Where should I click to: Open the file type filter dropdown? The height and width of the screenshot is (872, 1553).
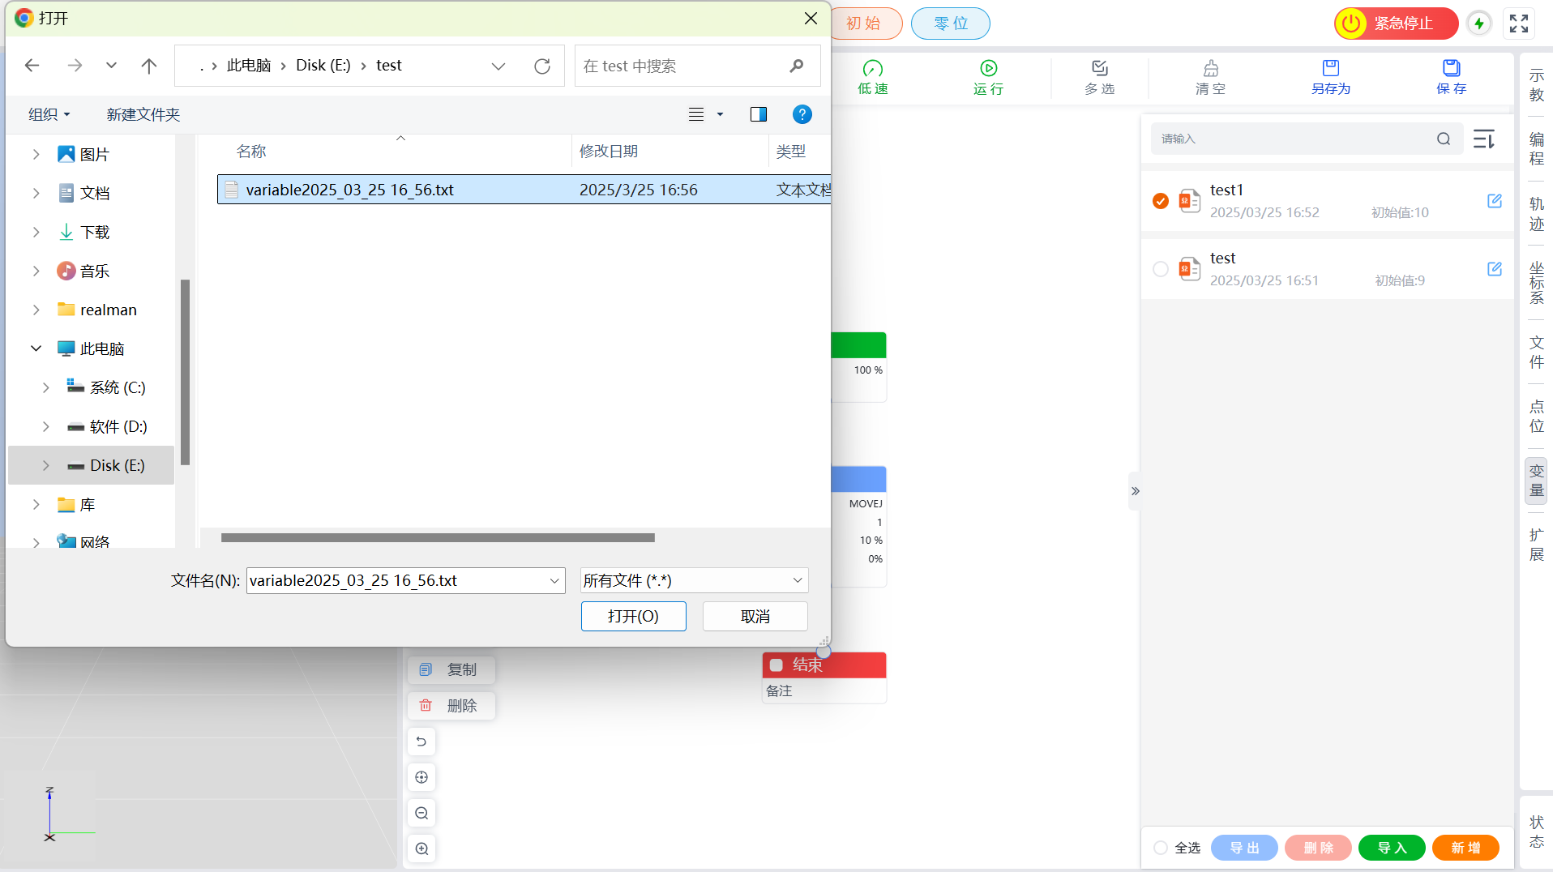point(694,580)
